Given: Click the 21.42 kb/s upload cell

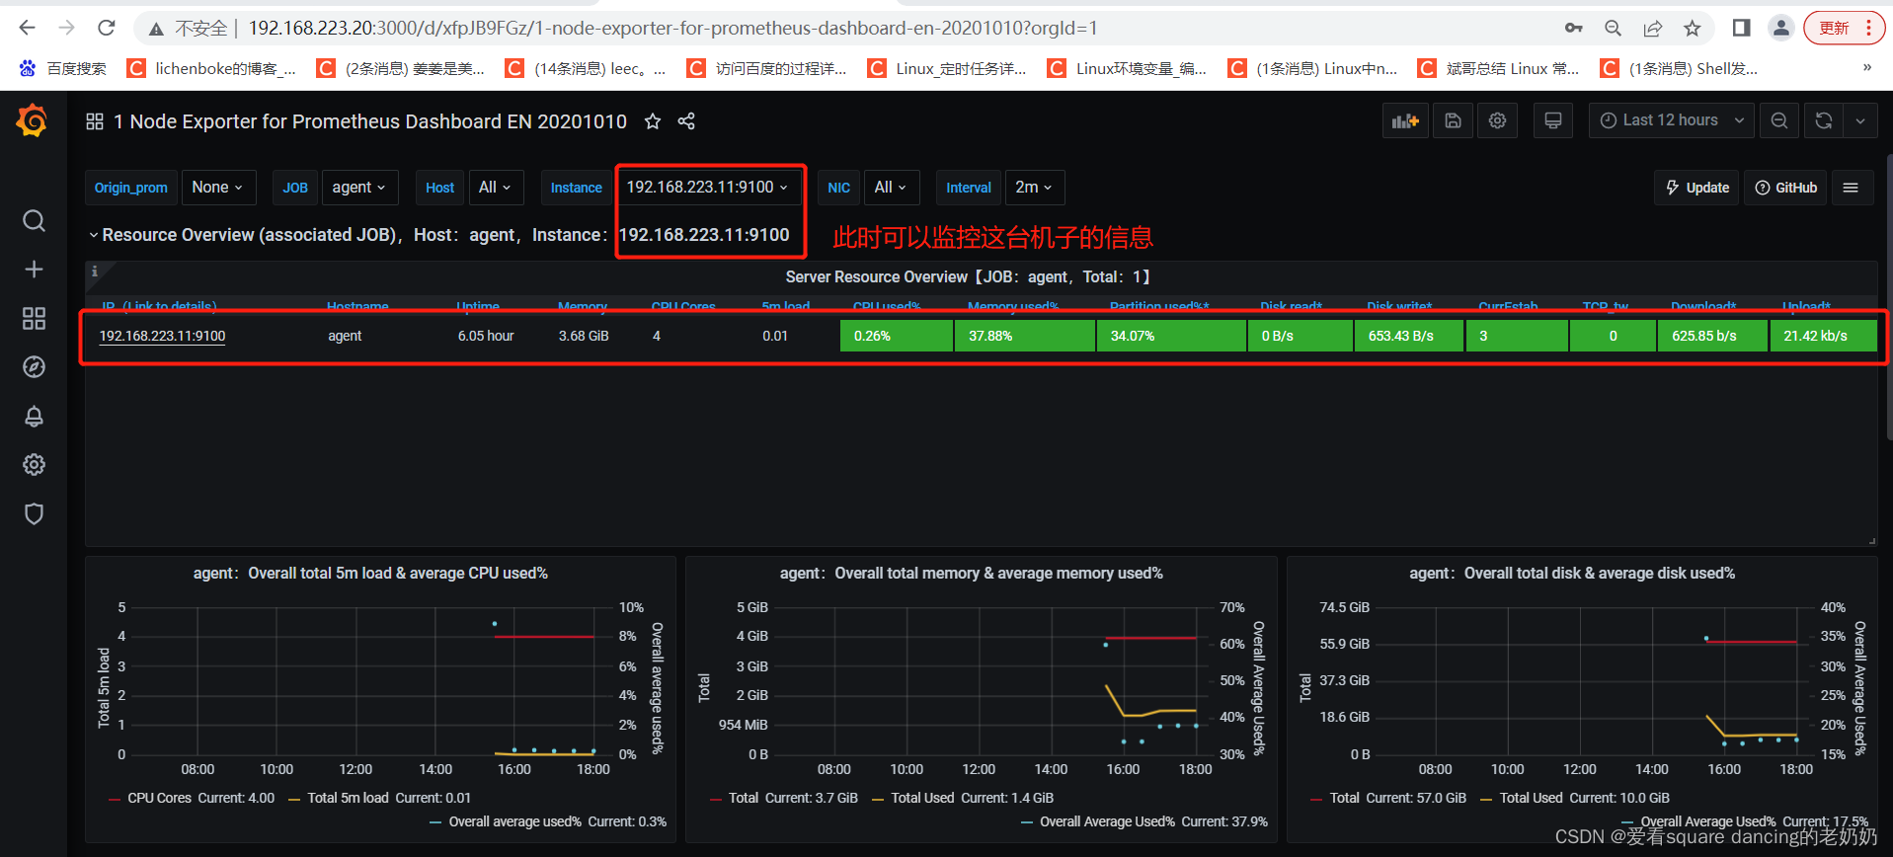Looking at the screenshot, I should [1823, 336].
